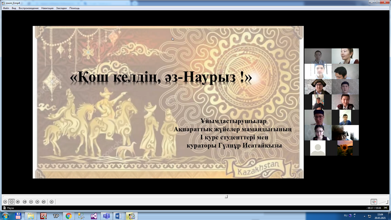Click the fast-forward (increase speed) button
The width and height of the screenshot is (391, 220).
pos(37,202)
